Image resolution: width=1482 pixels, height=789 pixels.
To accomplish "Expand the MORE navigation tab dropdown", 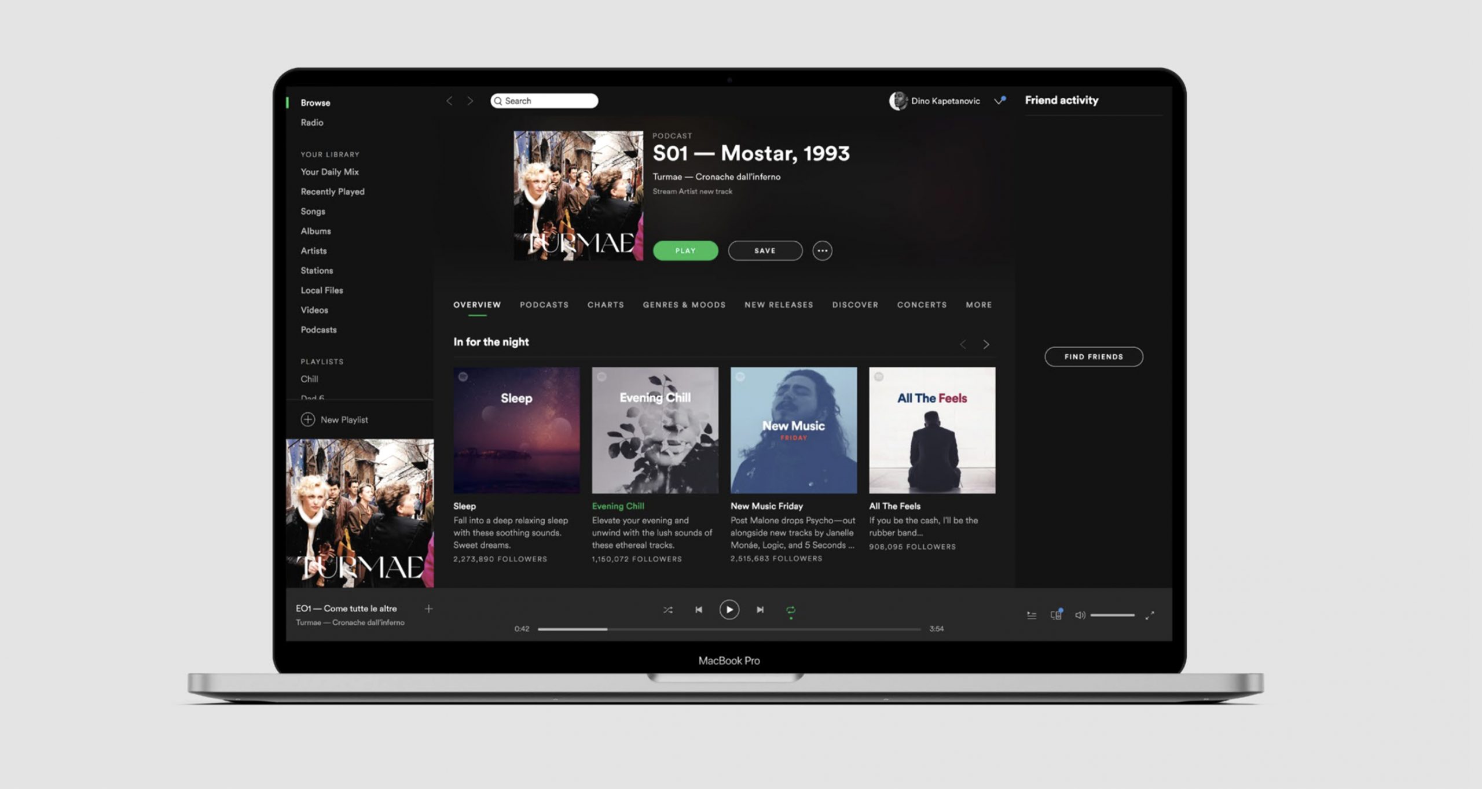I will pos(979,304).
